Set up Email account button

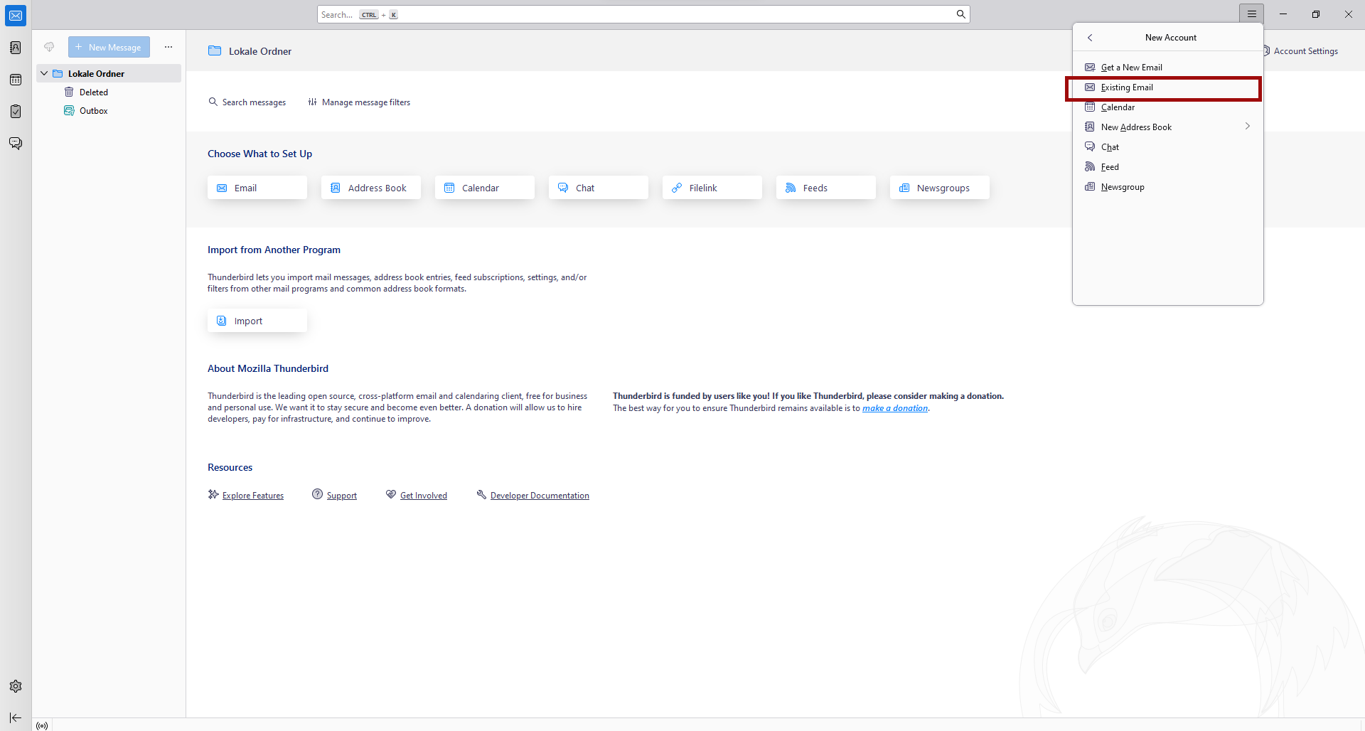(x=257, y=188)
